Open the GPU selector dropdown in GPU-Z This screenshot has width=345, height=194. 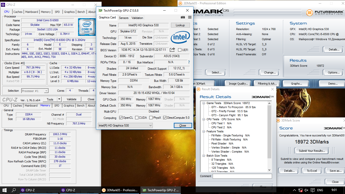(125, 126)
